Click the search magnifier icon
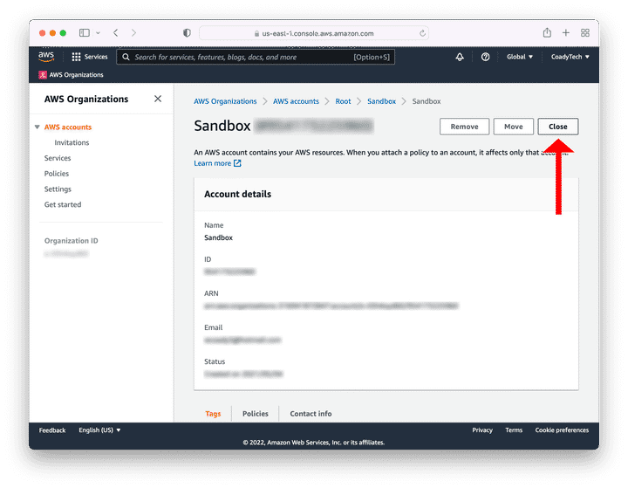 point(126,57)
